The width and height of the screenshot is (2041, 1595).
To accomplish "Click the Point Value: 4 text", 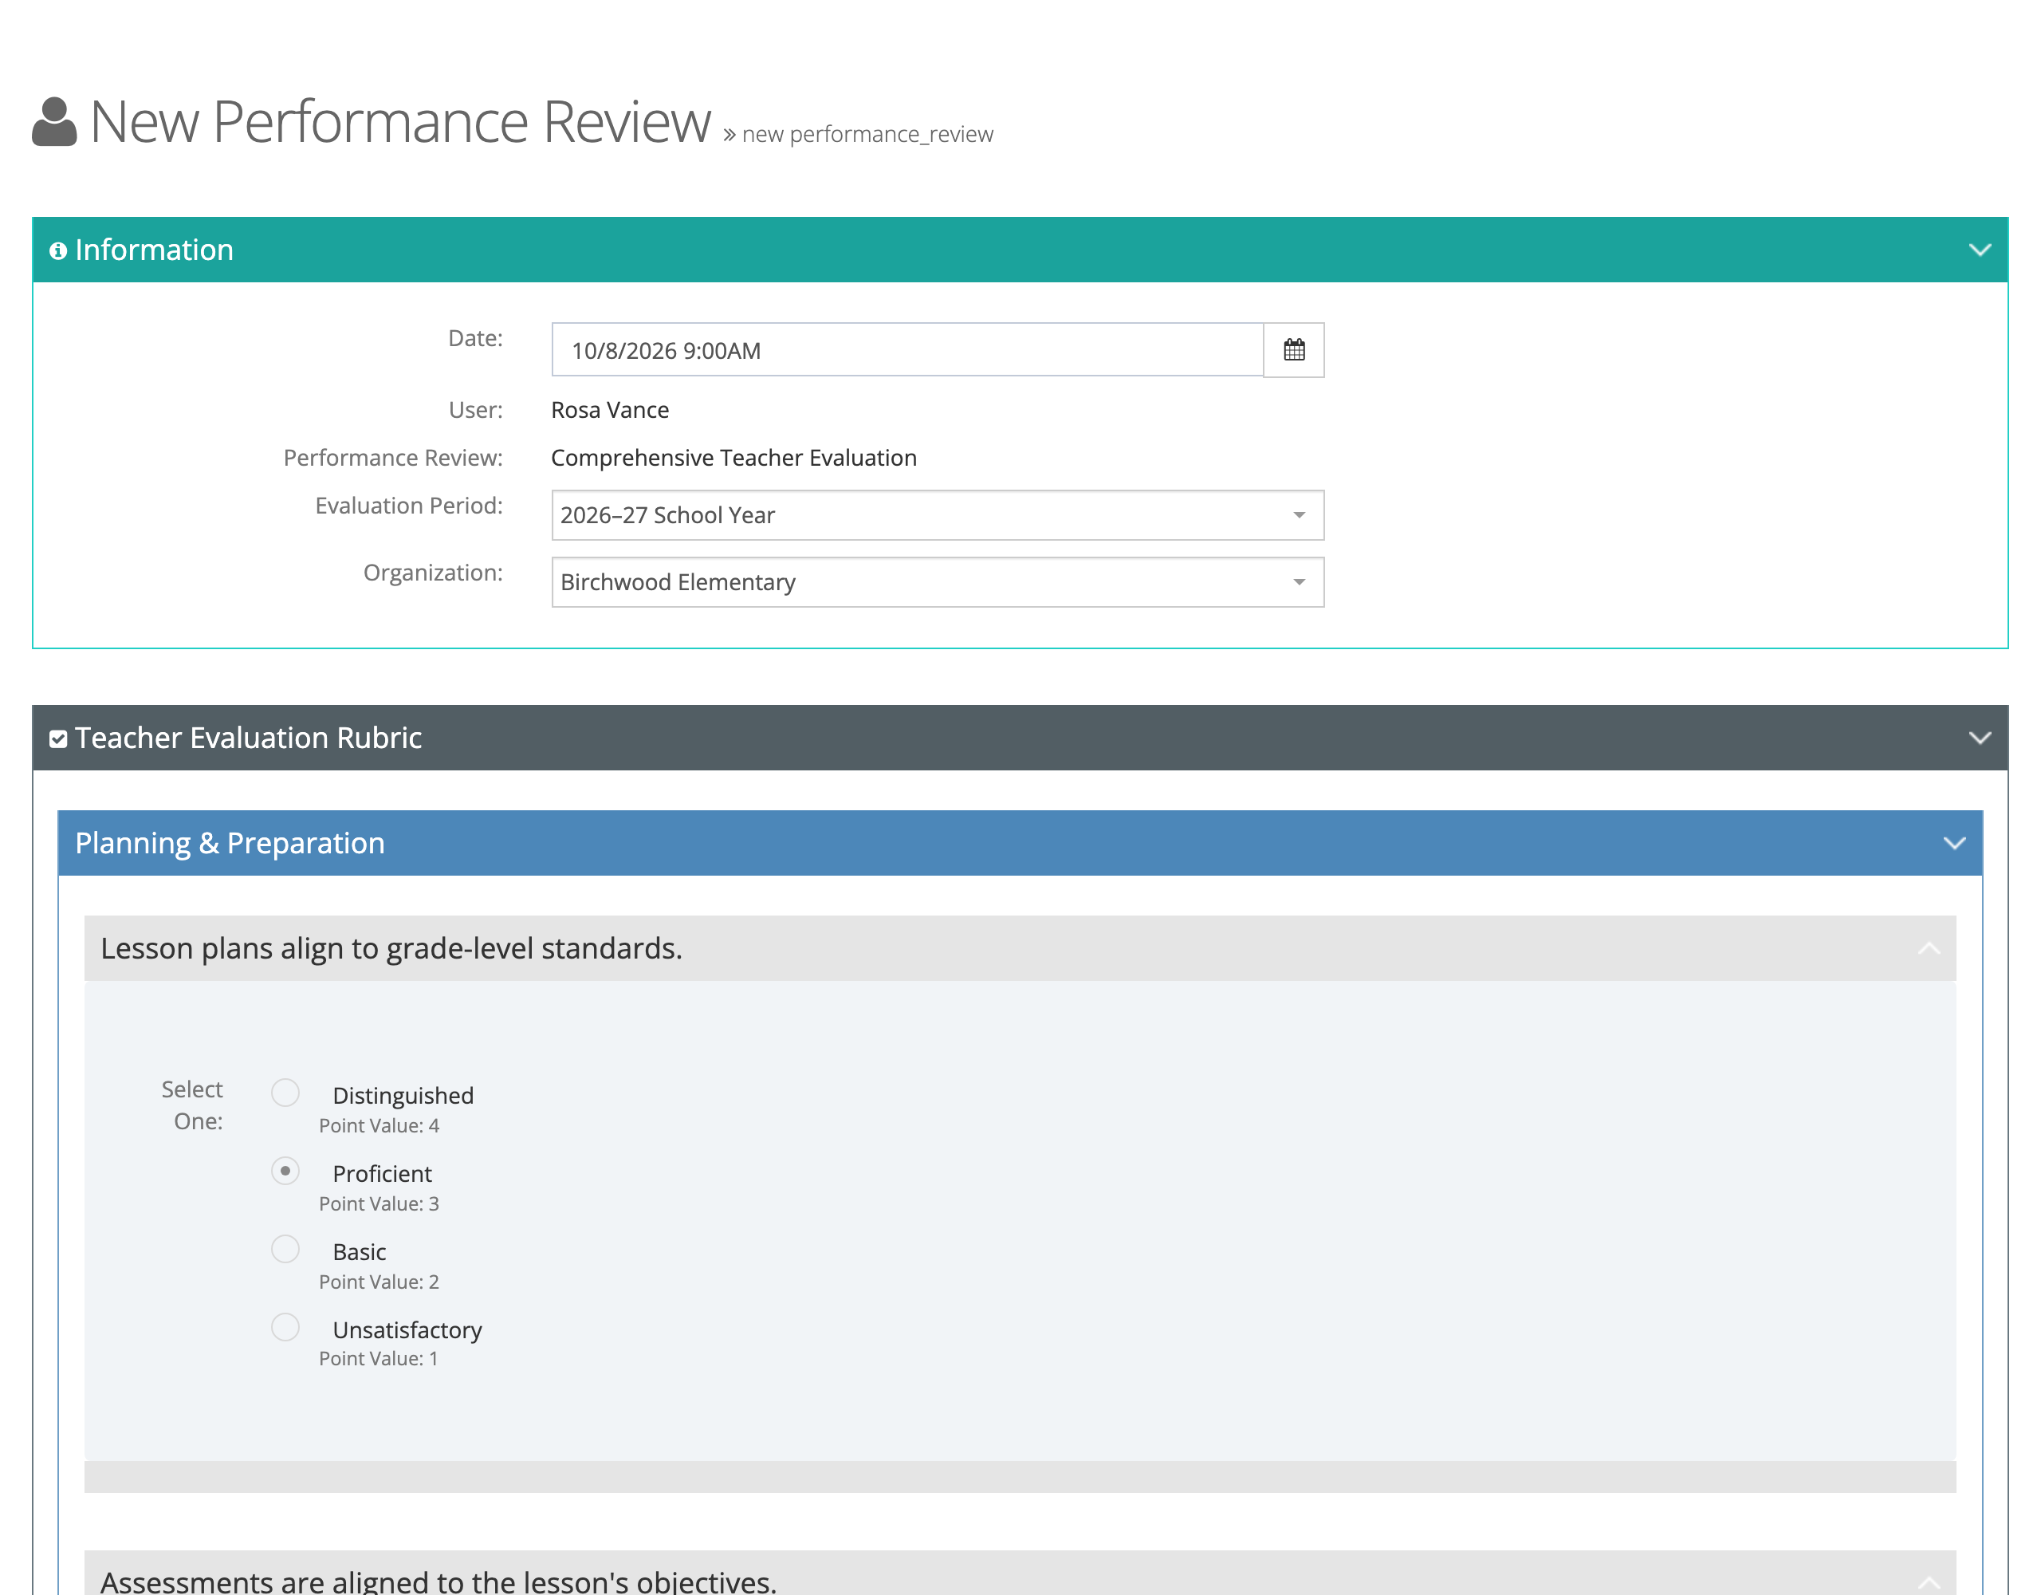I will (x=379, y=1125).
